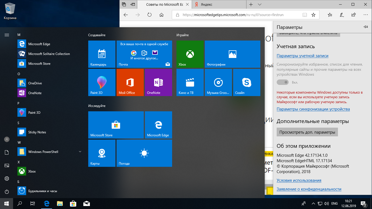Open Settings gear in Start sidebar
This screenshot has height=209, width=372.
point(7,179)
